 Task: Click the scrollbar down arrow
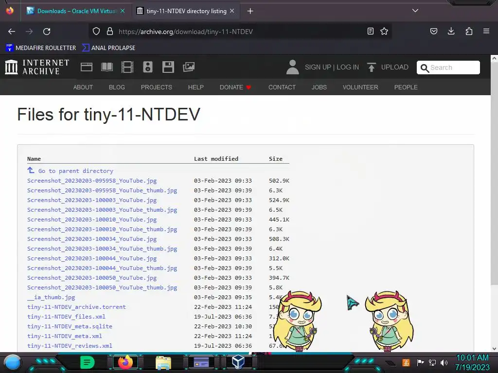(x=494, y=349)
